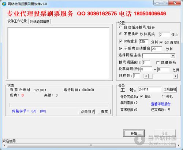This screenshot has height=150, width=183.
Task: Click the transfer progress bar
Action: (59, 105)
